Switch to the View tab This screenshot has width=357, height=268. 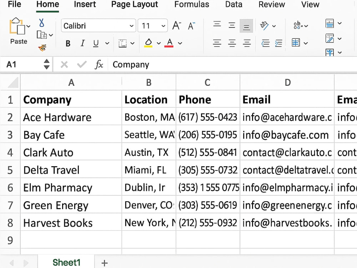[310, 4]
